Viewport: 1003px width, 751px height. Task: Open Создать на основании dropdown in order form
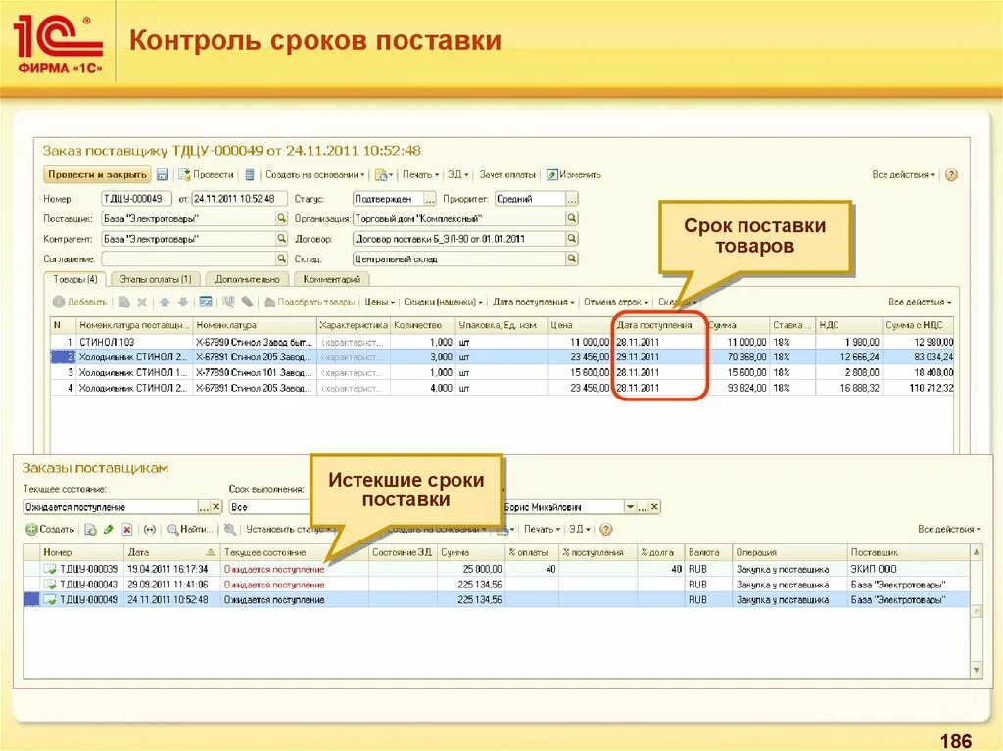point(314,174)
